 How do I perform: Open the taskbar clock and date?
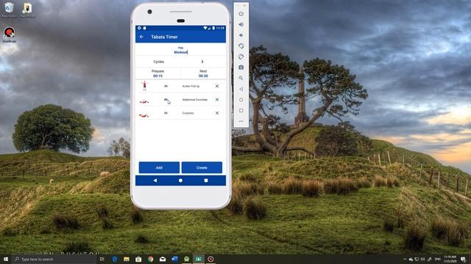tap(450, 259)
